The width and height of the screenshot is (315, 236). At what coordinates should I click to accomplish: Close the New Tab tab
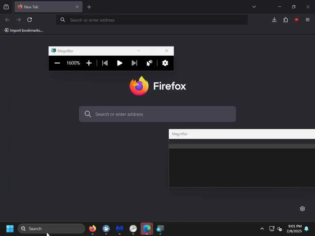pos(77,7)
